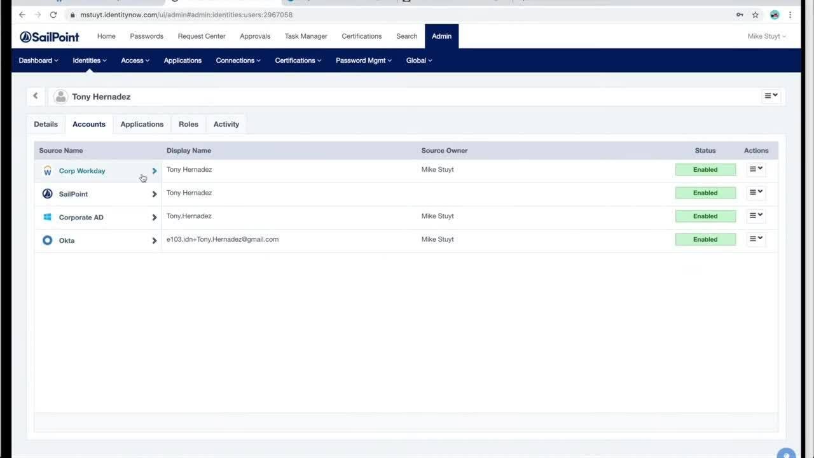Click the browser profile avatar icon
This screenshot has width=814, height=458.
pyautogui.click(x=775, y=15)
